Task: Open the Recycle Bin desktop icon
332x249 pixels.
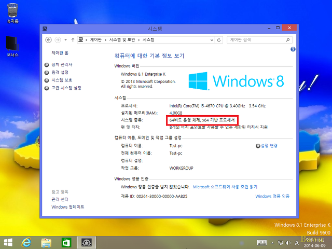Action: pos(12,13)
